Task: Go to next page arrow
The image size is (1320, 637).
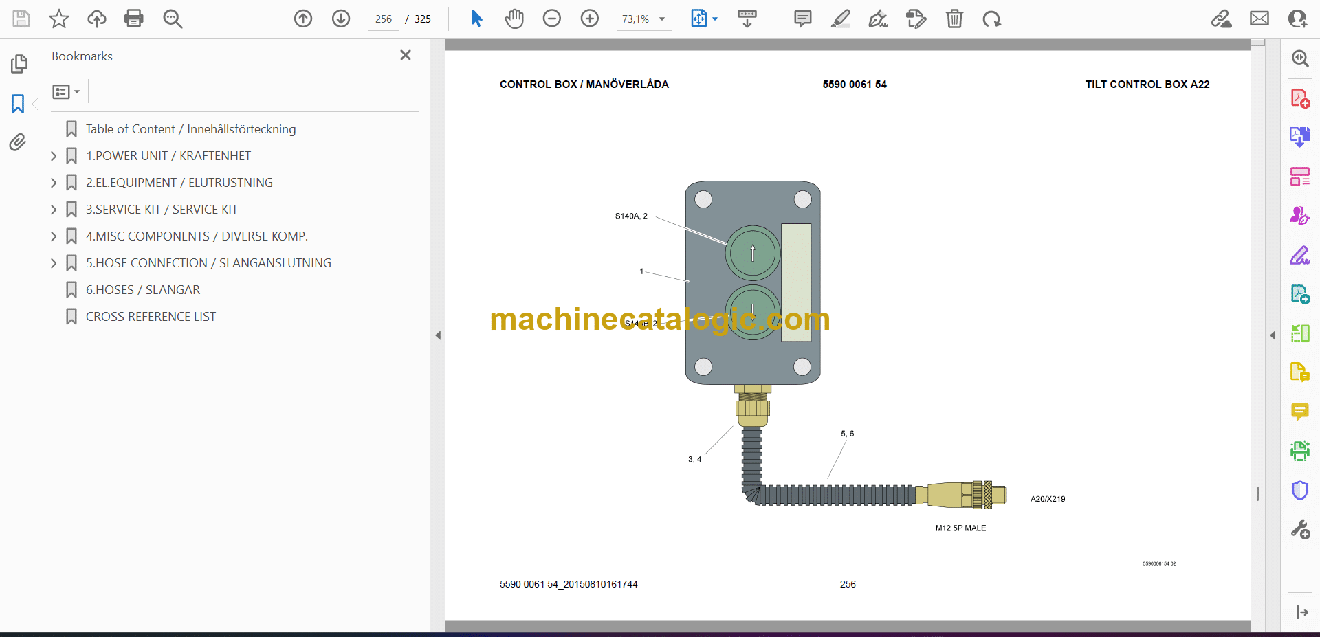Action: 341,19
